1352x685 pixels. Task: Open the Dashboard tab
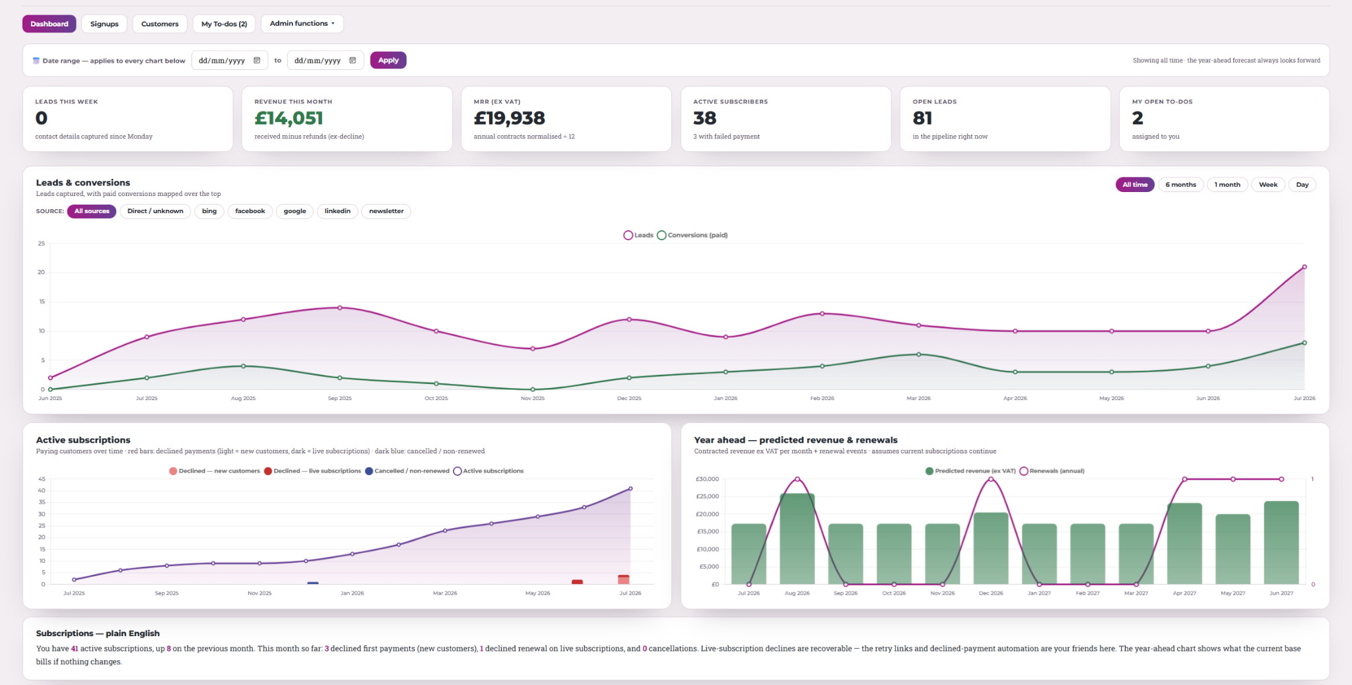[50, 24]
